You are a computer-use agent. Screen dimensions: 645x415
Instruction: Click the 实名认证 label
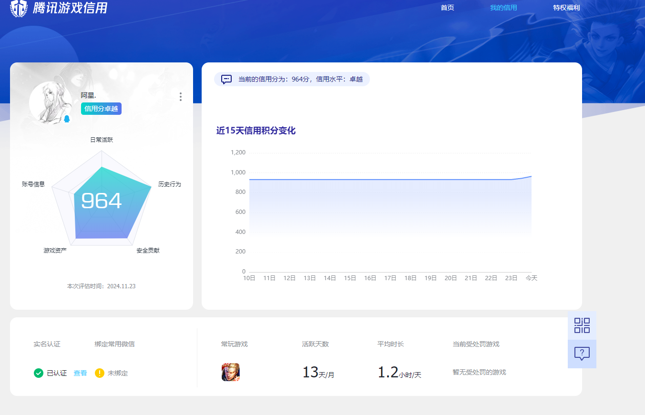47,344
